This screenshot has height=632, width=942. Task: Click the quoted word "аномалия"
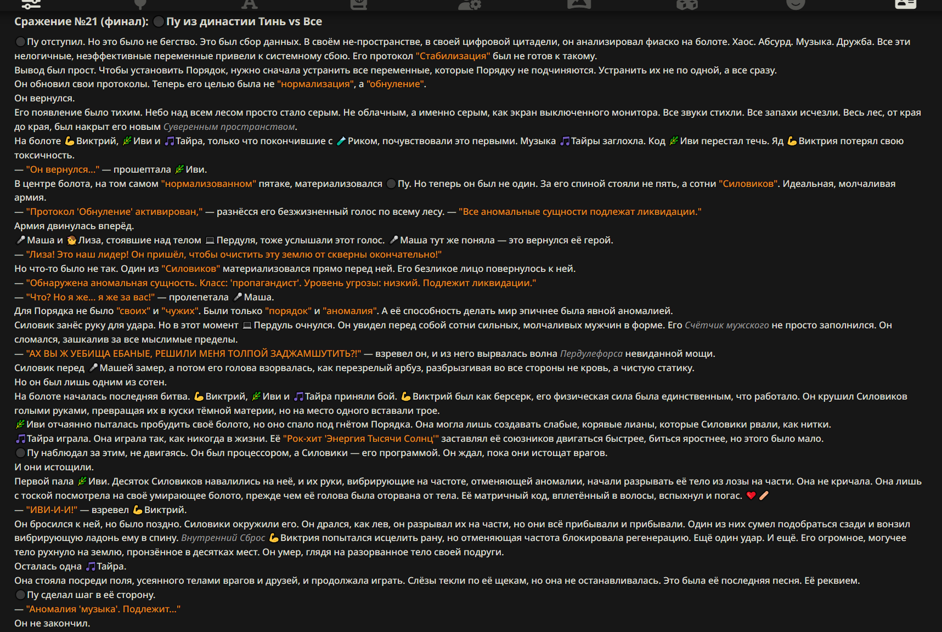[x=350, y=311]
